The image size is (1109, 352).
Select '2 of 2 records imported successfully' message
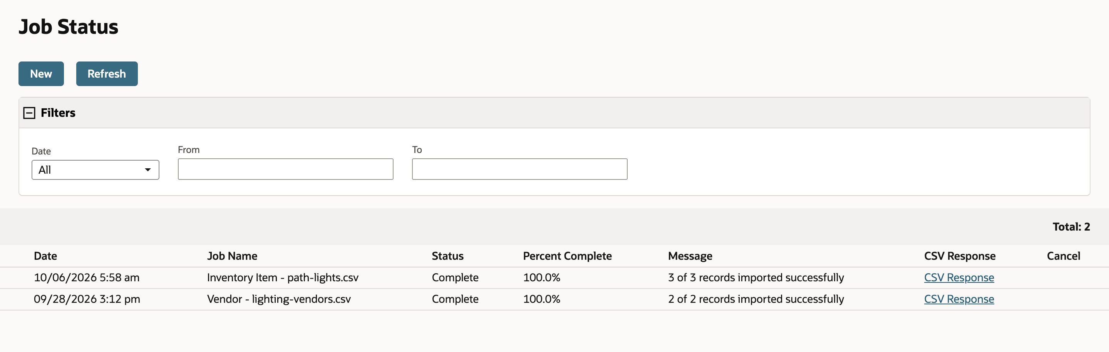click(756, 299)
